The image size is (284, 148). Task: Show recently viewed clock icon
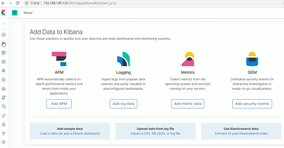[x=4, y=24]
